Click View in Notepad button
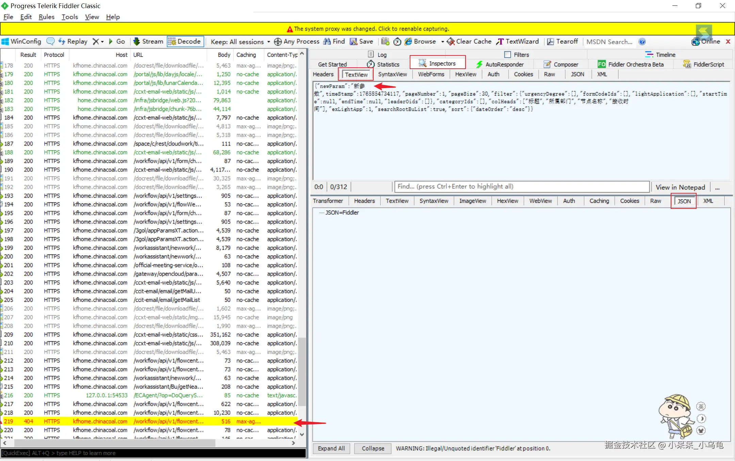 pos(680,187)
